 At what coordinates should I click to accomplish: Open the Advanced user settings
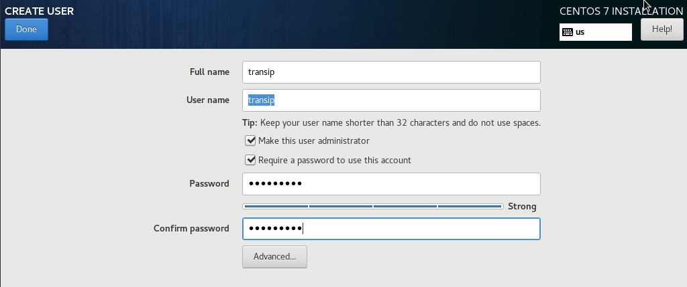tap(274, 257)
